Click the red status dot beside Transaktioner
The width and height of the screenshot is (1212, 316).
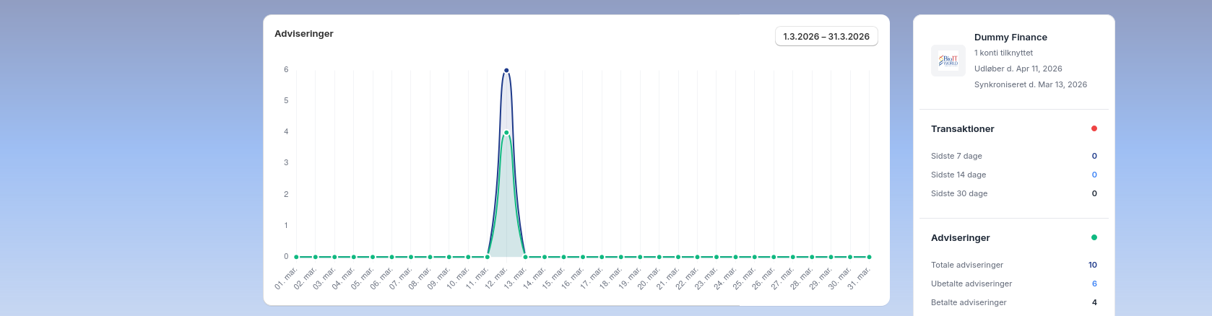click(x=1094, y=128)
